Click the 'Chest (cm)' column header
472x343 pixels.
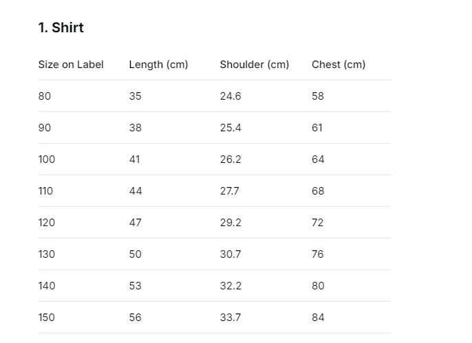click(x=339, y=65)
